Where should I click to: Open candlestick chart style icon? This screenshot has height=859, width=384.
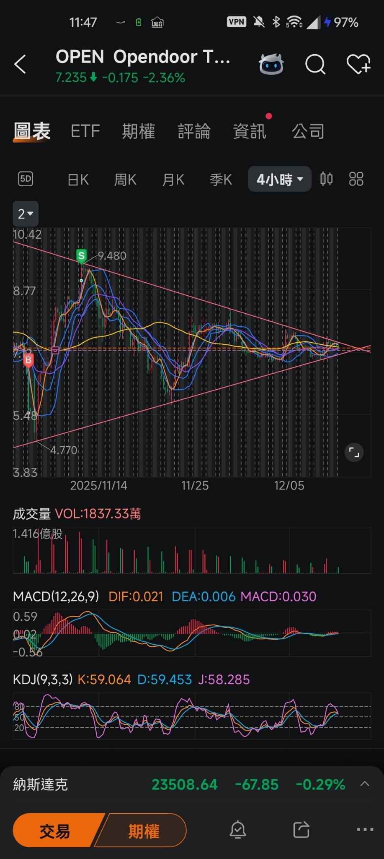[x=326, y=179]
